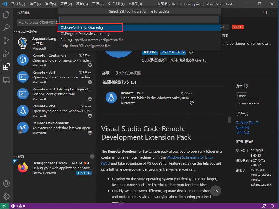Click the details page scrollbar thumb
The image size is (279, 209).
(x=229, y=120)
